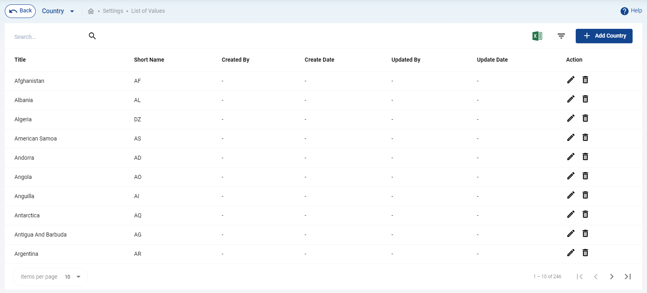This screenshot has height=293, width=647.
Task: Delete the Andorra row
Action: (x=585, y=157)
